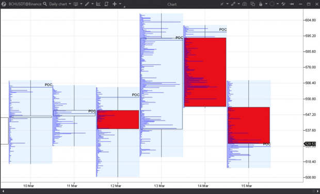The image size is (320, 194).
Task: Click the left scroll arrow at bottom
Action: [x=3, y=191]
